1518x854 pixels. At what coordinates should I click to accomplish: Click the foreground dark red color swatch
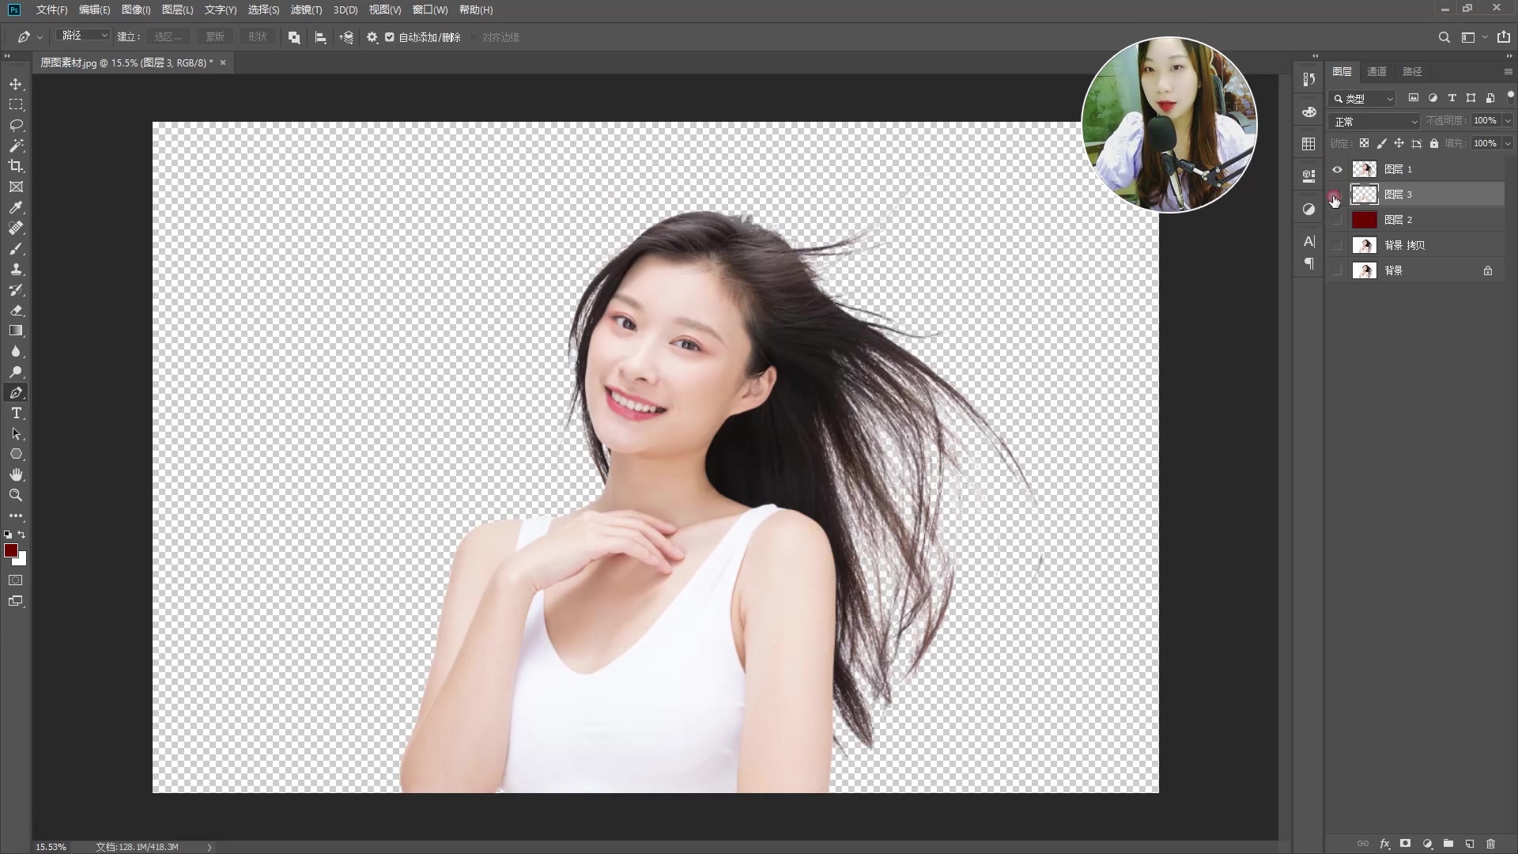11,550
